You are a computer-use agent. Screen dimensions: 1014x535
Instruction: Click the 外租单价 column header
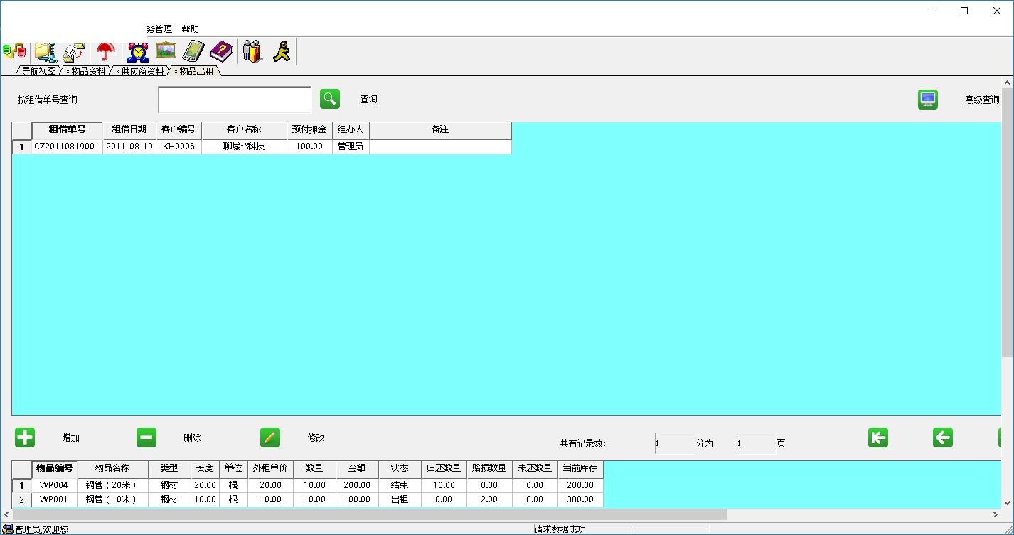(270, 468)
